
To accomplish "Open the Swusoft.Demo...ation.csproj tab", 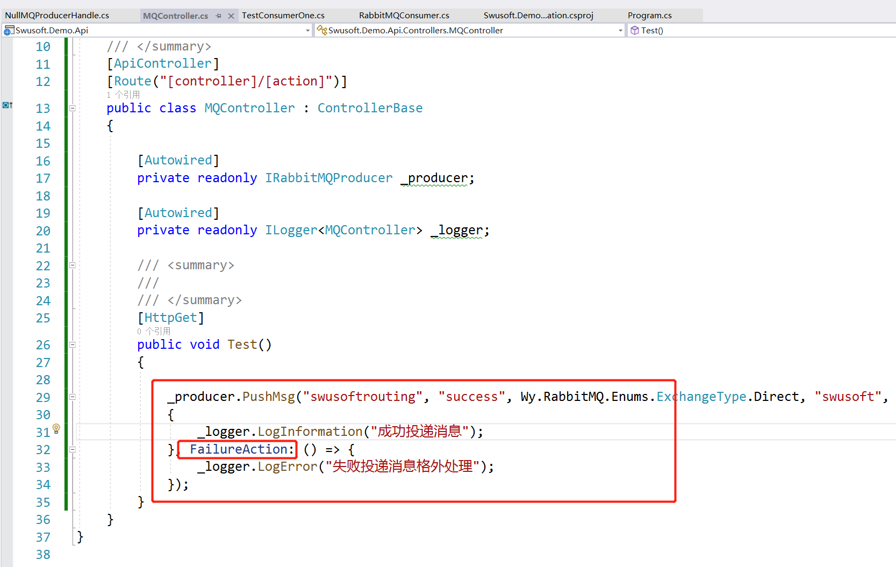I will click(x=539, y=15).
